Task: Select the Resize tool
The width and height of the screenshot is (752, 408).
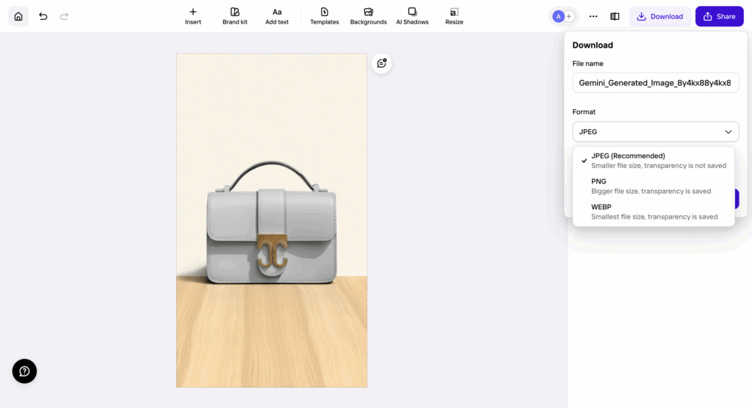Action: tap(454, 16)
